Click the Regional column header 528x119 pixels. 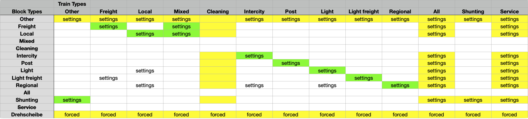coord(400,12)
